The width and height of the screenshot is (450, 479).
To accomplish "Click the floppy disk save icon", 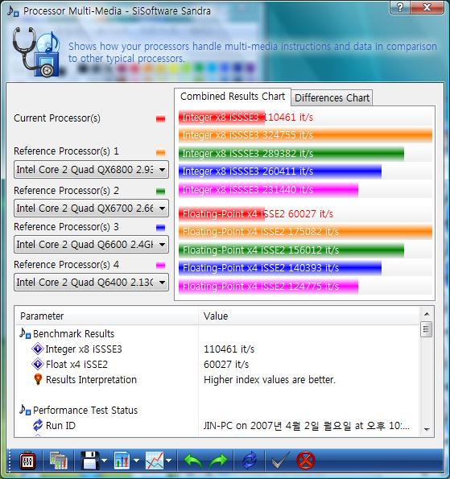I will point(90,460).
